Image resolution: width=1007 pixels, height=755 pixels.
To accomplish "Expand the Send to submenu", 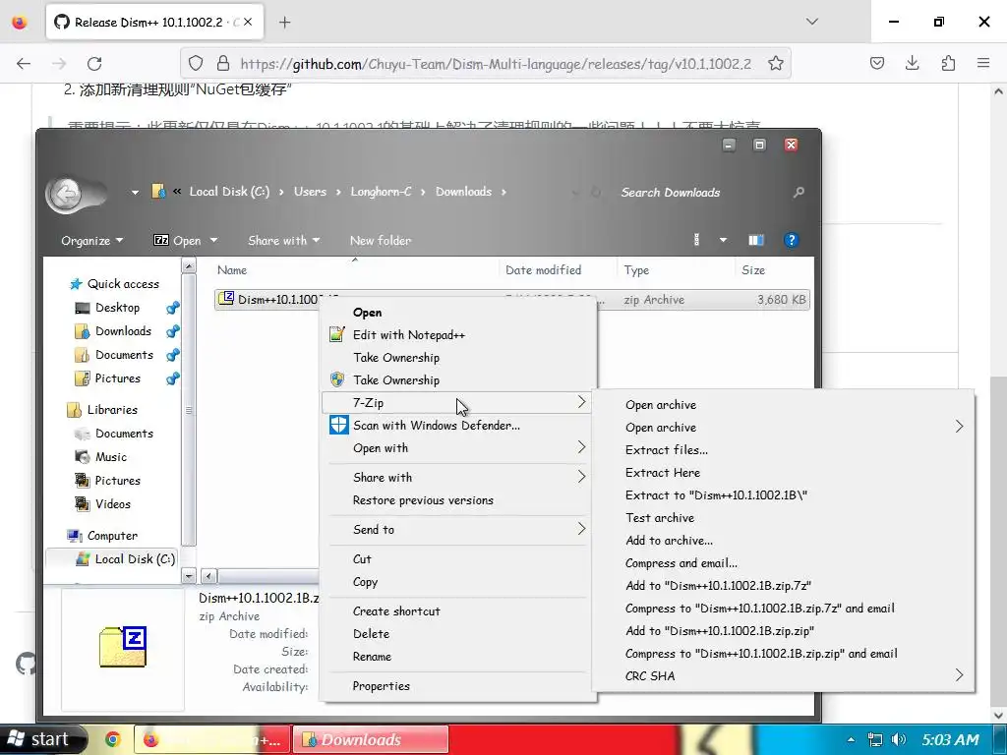I will tap(456, 530).
